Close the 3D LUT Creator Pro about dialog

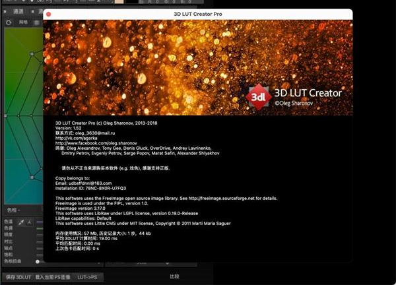48,15
